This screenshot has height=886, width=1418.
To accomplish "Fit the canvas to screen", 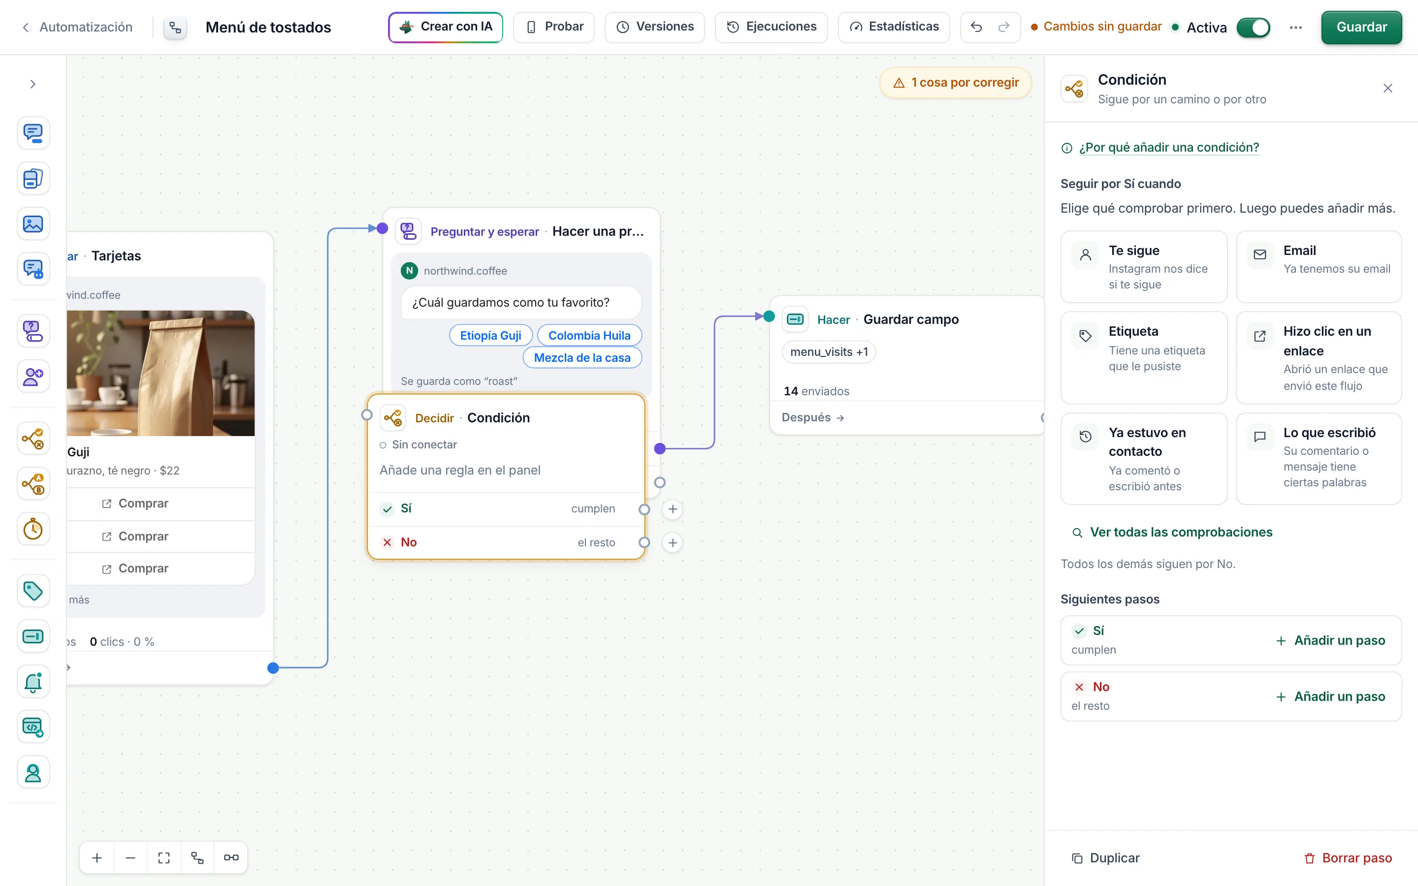I will point(164,858).
